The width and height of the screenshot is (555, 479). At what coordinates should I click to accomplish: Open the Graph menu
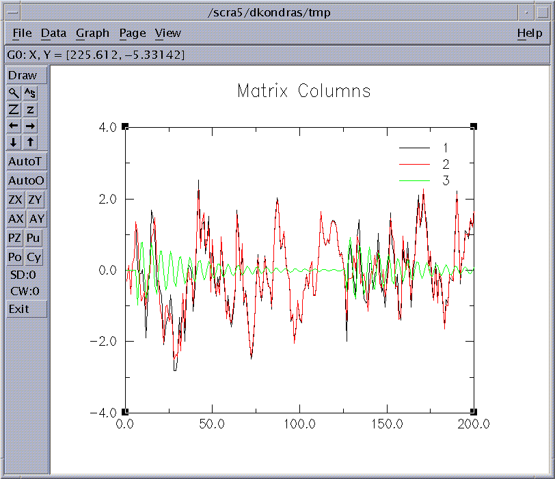pyautogui.click(x=92, y=33)
